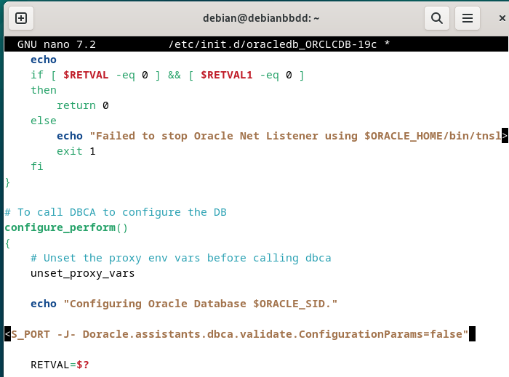Click the $RETVAL variable in the if line
This screenshot has width=509, height=377.
(86, 75)
